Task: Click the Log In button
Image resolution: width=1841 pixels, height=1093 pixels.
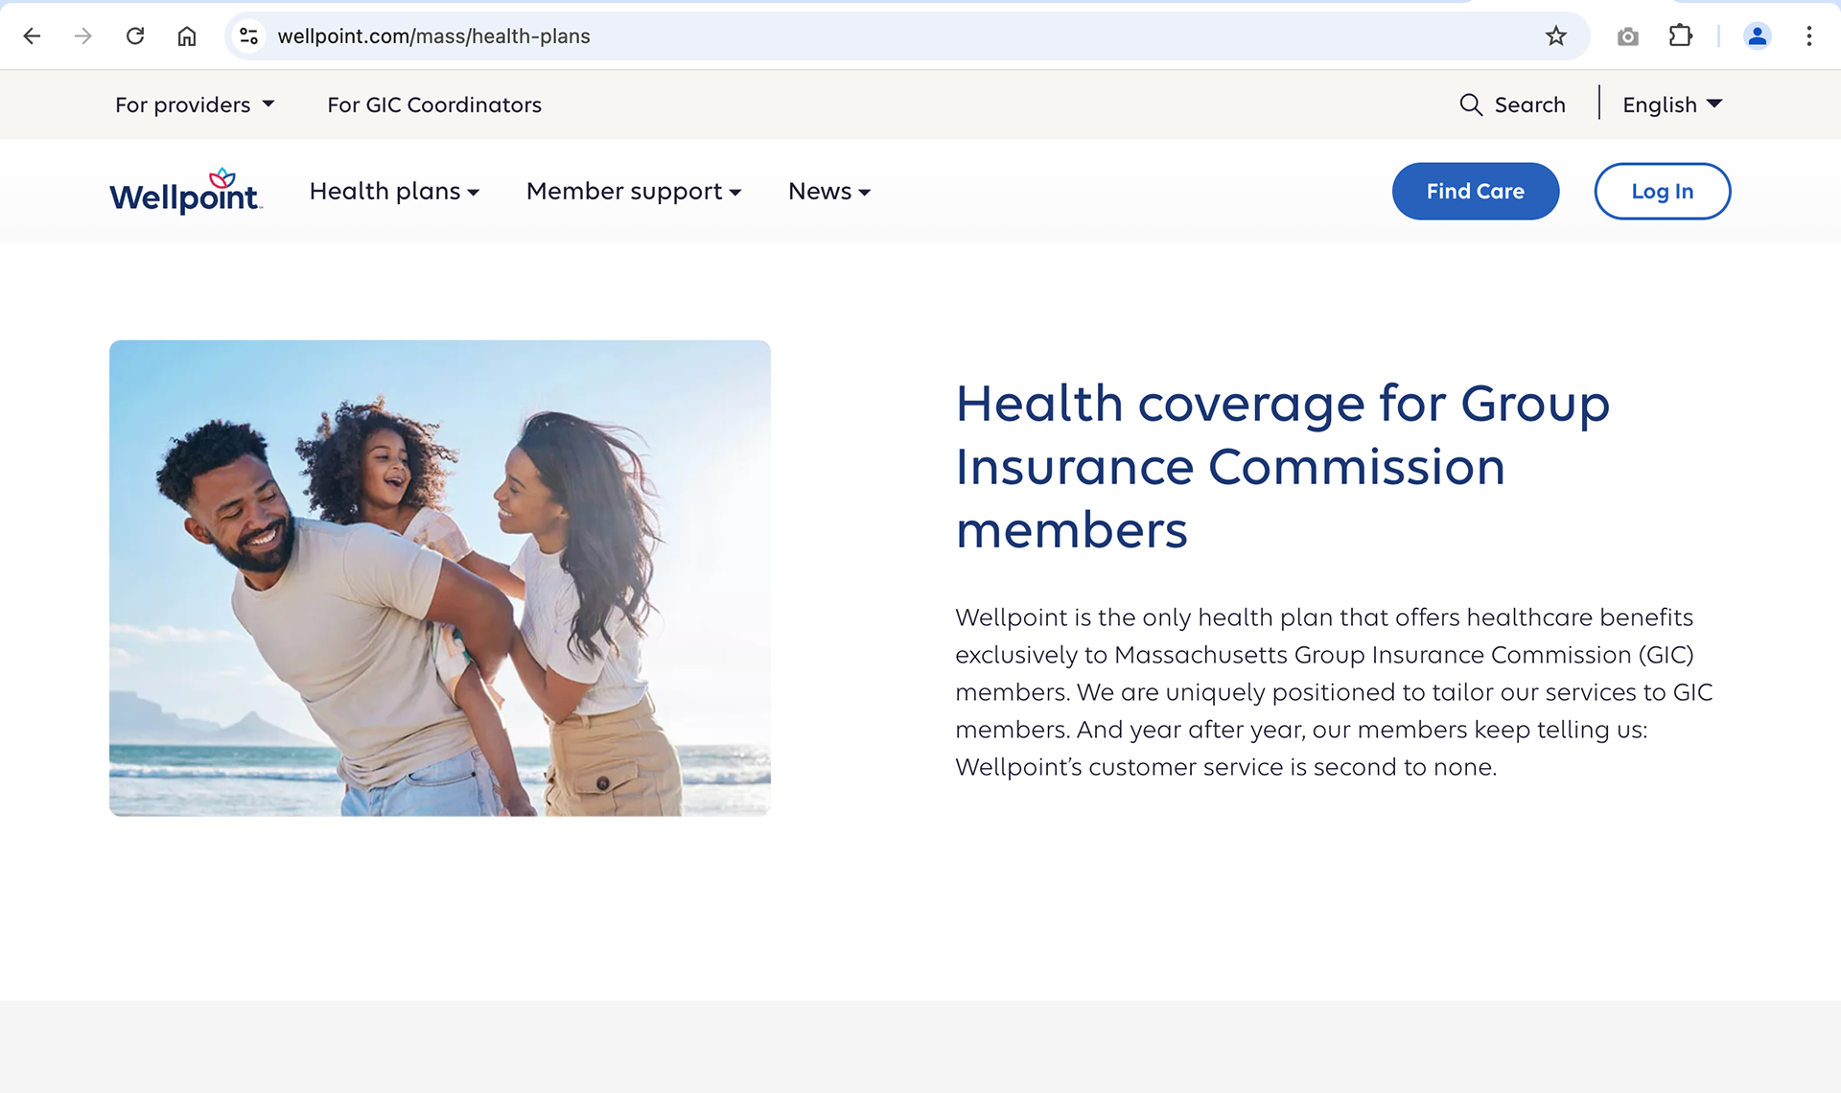Action: (1662, 192)
